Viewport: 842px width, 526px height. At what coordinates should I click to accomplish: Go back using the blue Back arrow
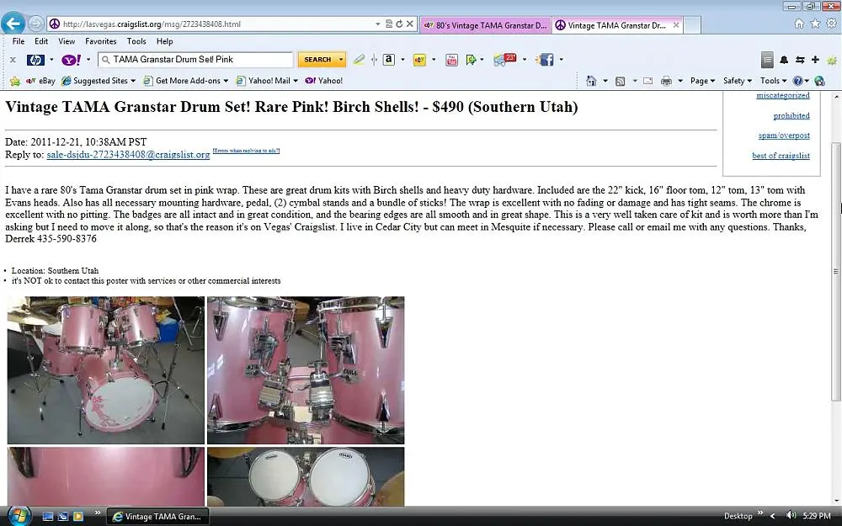13,24
